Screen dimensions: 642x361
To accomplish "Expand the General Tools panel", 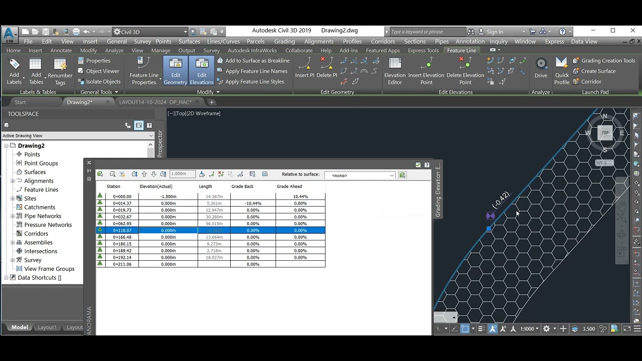I will tap(99, 92).
